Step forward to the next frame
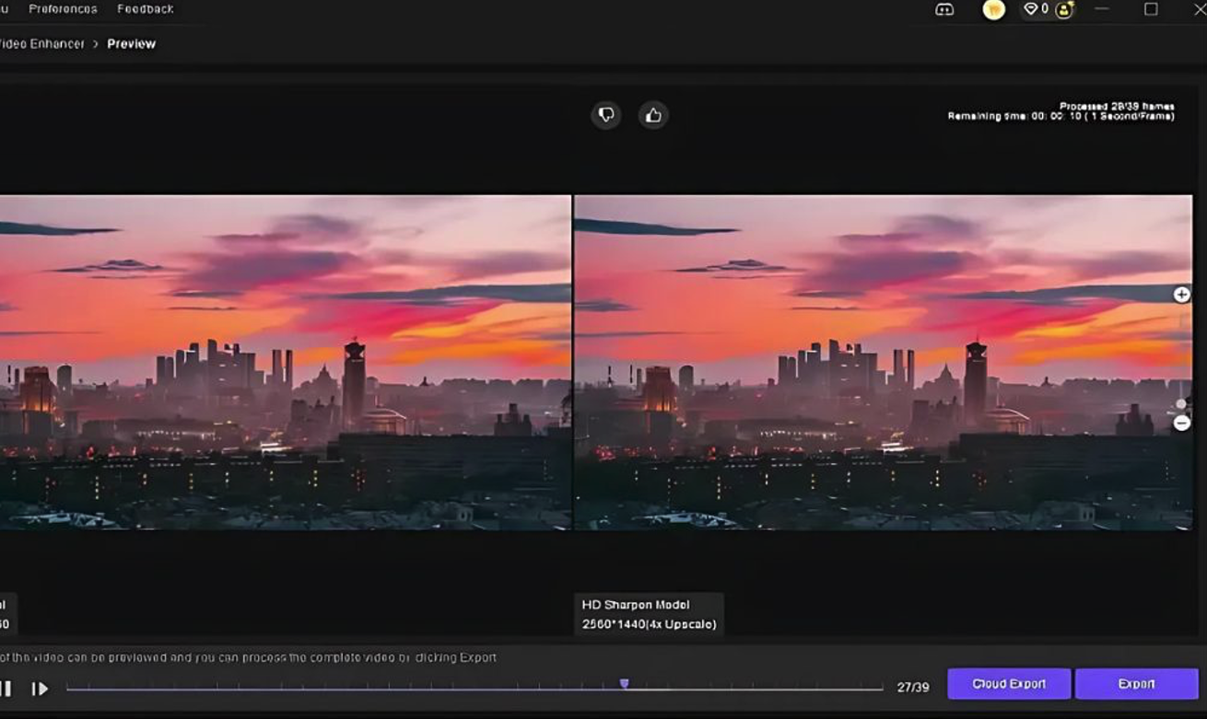The image size is (1207, 719). [40, 689]
